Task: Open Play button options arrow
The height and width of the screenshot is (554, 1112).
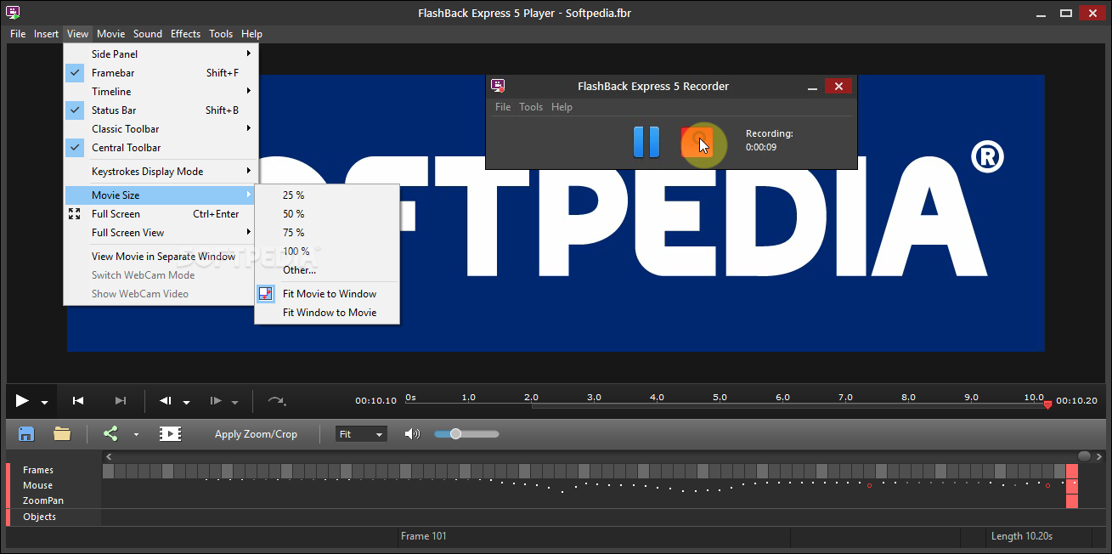Action: click(x=44, y=403)
